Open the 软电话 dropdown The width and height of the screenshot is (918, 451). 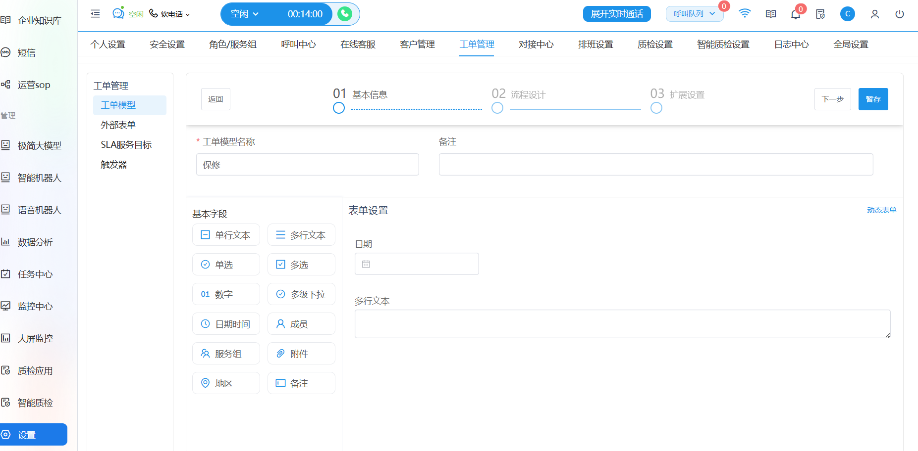(x=169, y=14)
